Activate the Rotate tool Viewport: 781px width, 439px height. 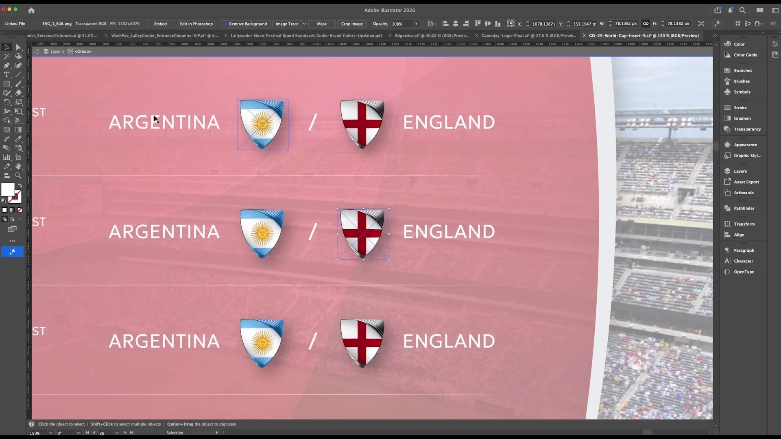tap(7, 102)
